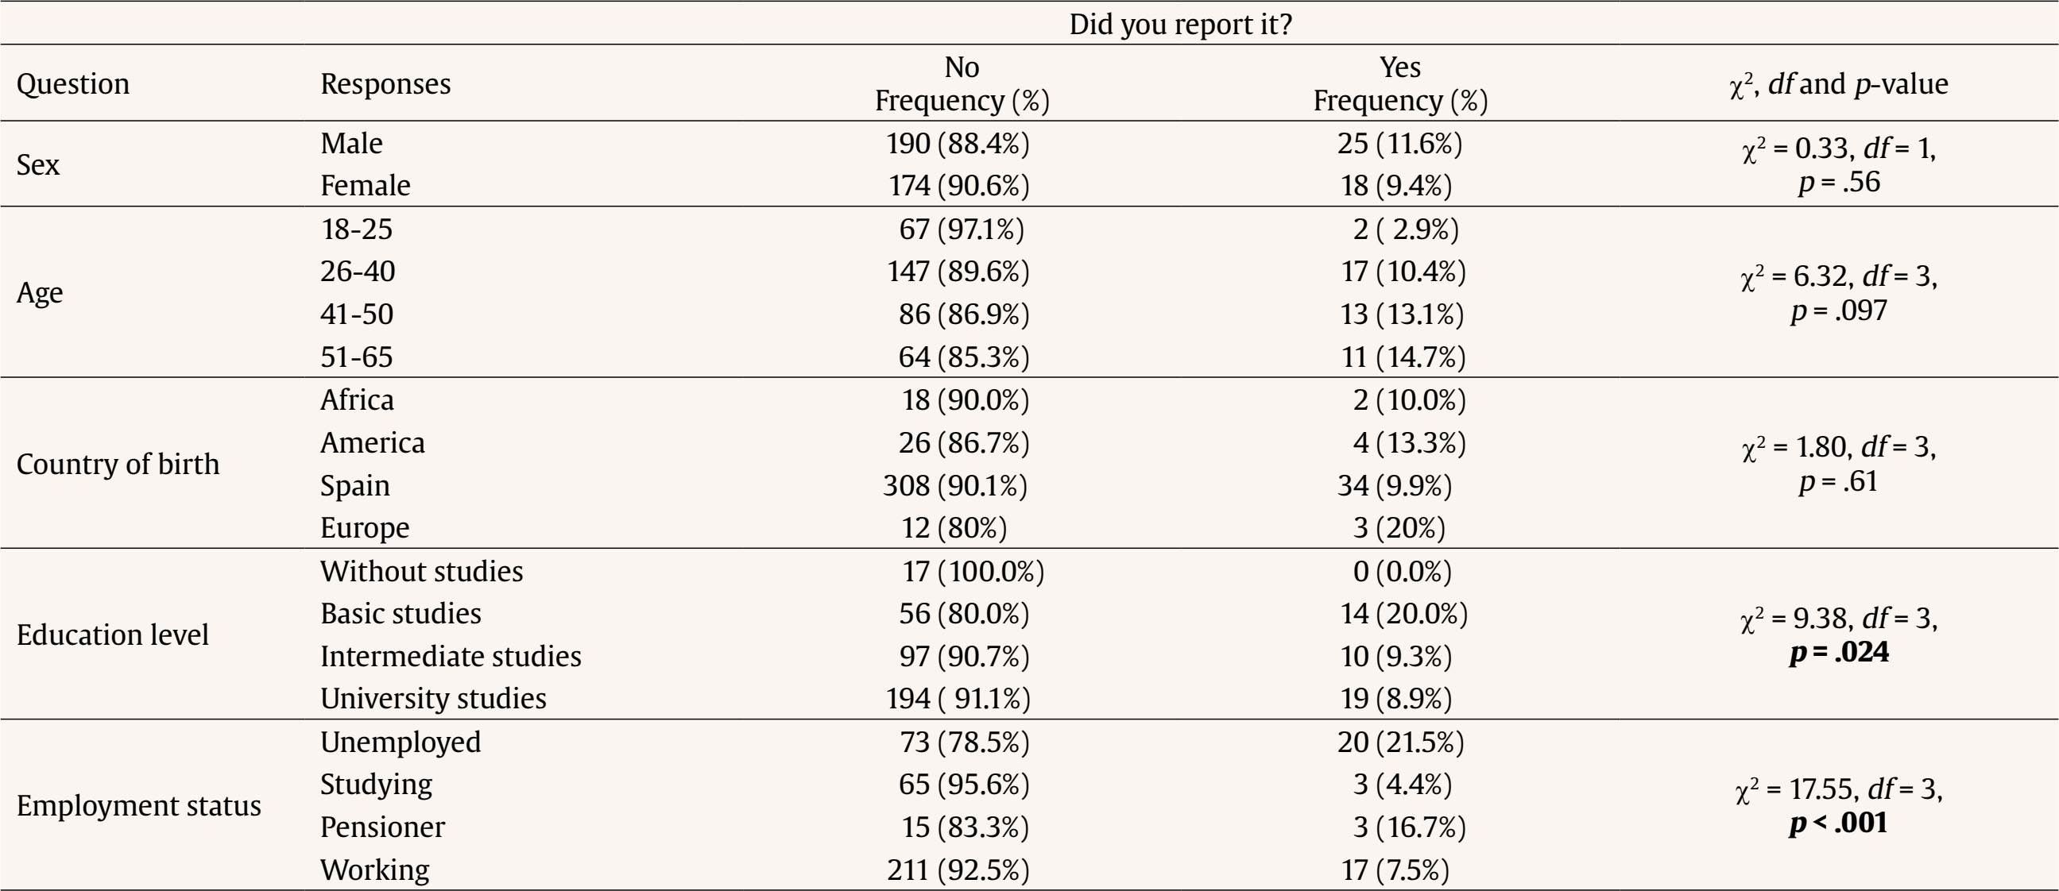Click the 'No Frequency (%)' column header
Viewport: 2059px width, 891px height.
coord(962,84)
